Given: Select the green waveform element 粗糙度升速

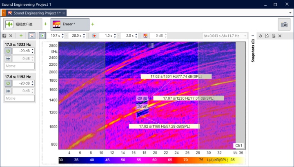Looking at the screenshot, I should coord(23,24).
